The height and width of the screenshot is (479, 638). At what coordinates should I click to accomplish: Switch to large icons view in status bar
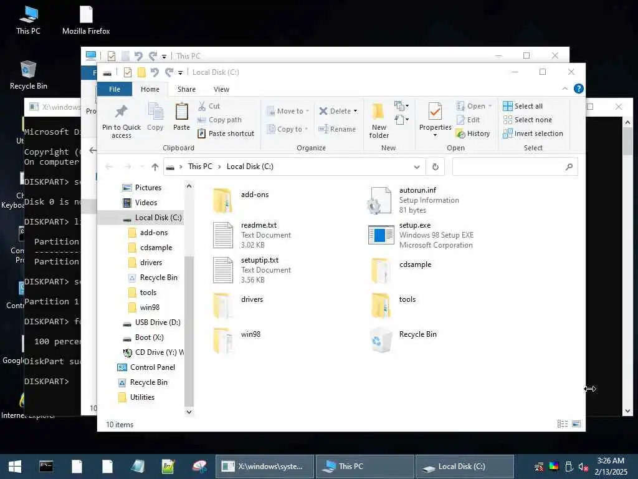(x=576, y=424)
